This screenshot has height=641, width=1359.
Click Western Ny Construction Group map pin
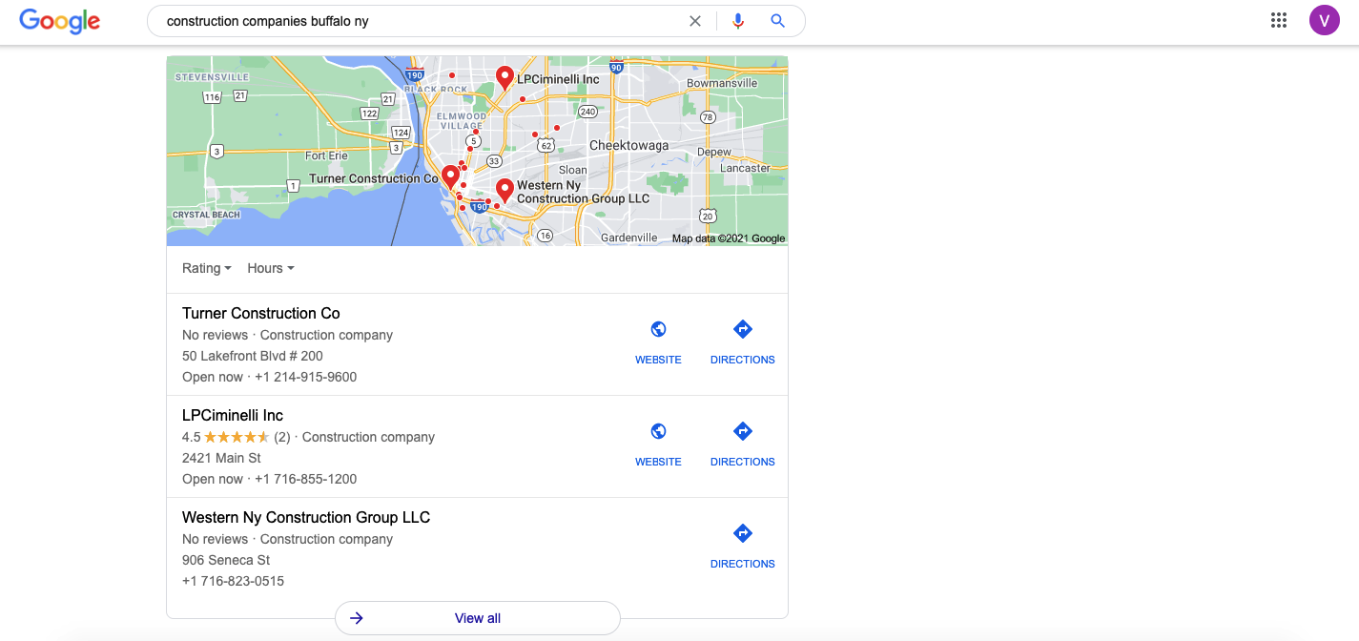click(x=504, y=191)
